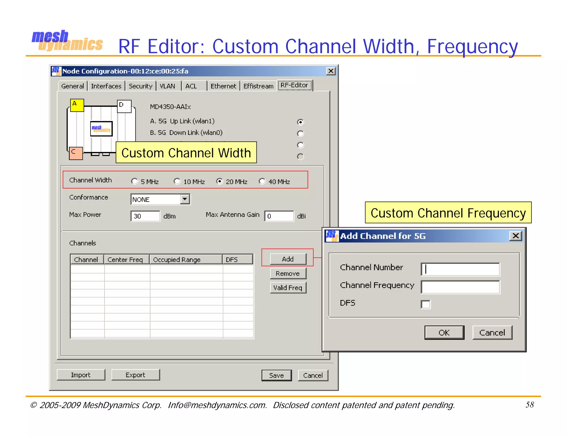Select yellow antenna port A on device diagram

point(77,105)
